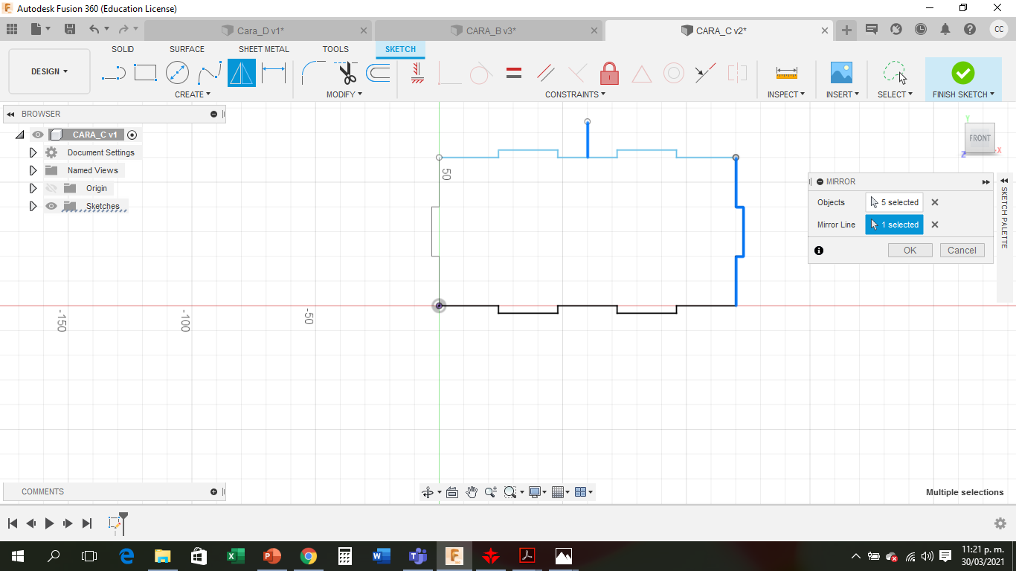Undo the last action
This screenshot has height=571, width=1016.
coord(94,29)
